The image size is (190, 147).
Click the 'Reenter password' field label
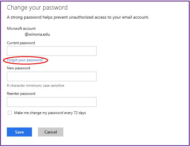point(21,94)
